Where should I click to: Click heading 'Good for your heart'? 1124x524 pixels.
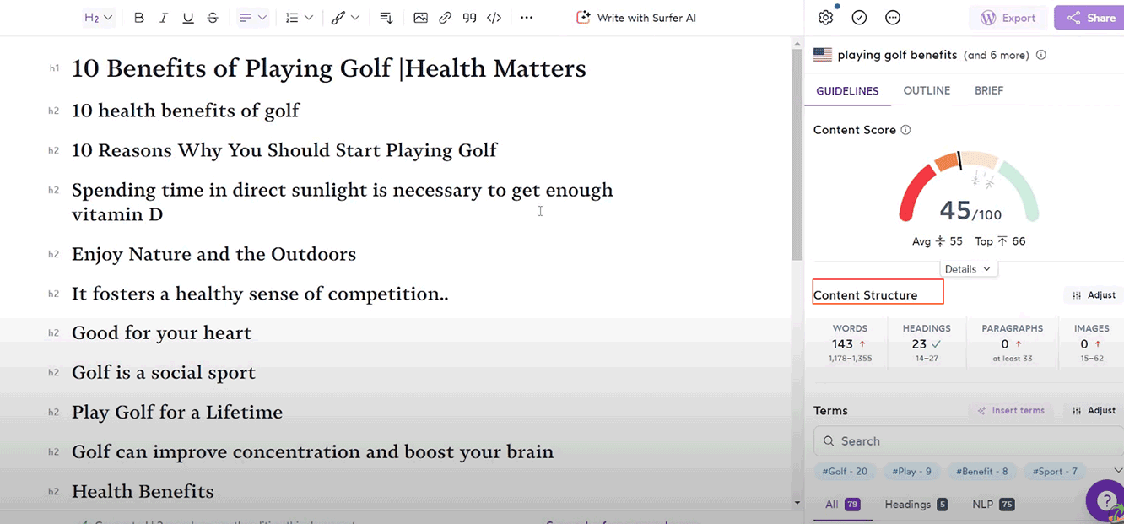point(161,333)
